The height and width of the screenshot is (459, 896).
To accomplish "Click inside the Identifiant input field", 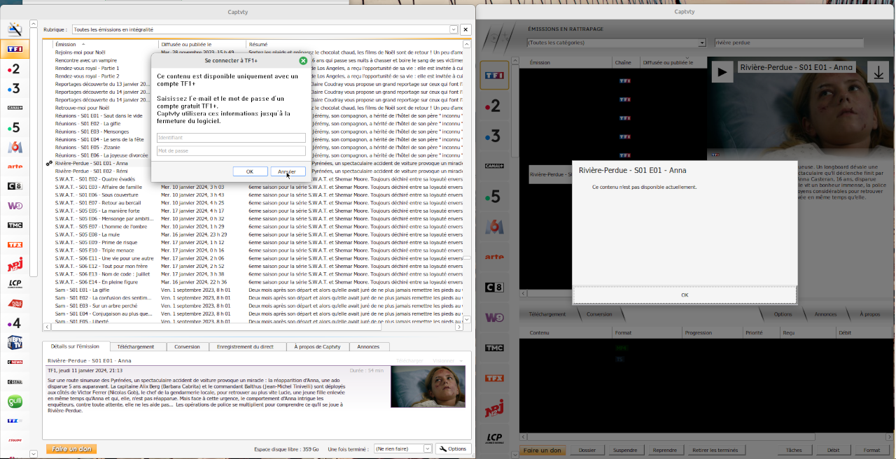I will pyautogui.click(x=231, y=138).
